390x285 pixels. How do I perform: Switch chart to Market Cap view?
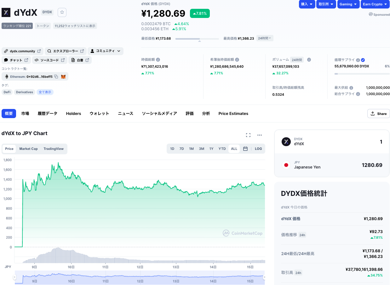[28, 149]
